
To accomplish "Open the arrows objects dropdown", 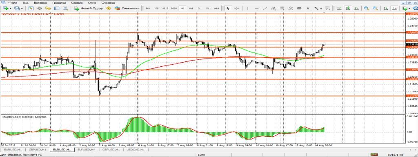I will pyautogui.click(x=318, y=8).
